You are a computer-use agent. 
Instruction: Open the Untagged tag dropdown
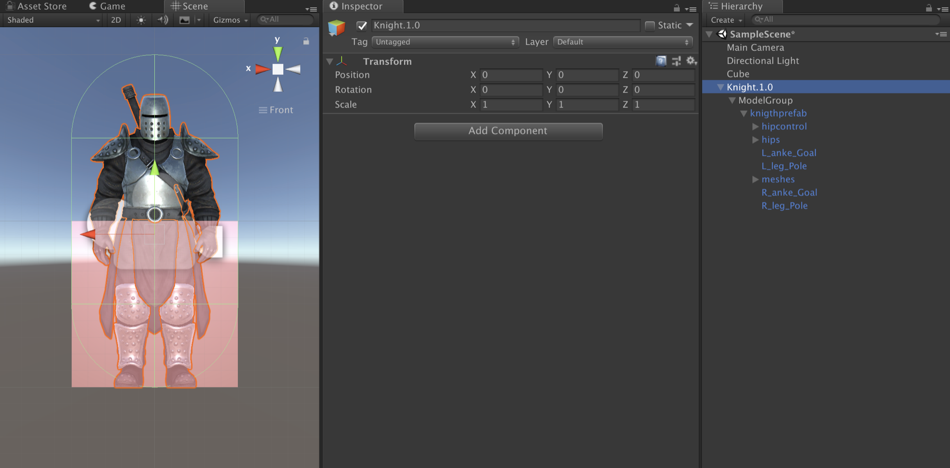(444, 42)
